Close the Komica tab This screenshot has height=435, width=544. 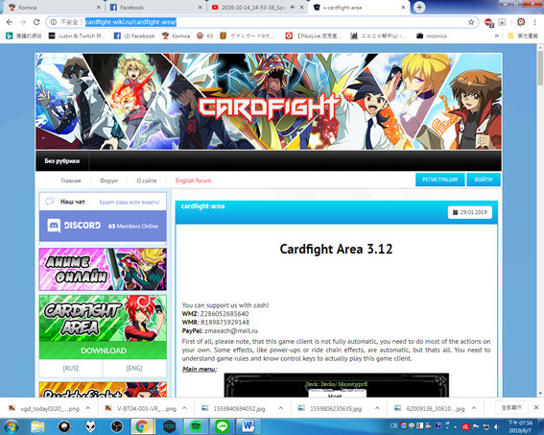click(98, 7)
